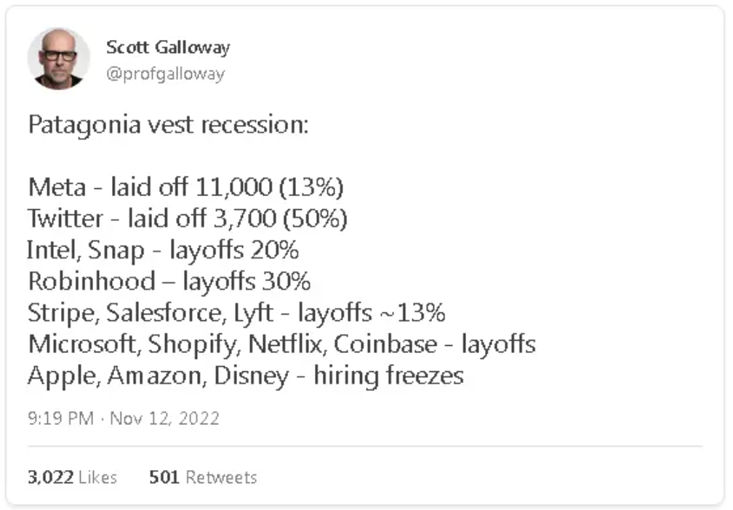Click the 'hiring freezes' text
The height and width of the screenshot is (510, 733).
[389, 376]
